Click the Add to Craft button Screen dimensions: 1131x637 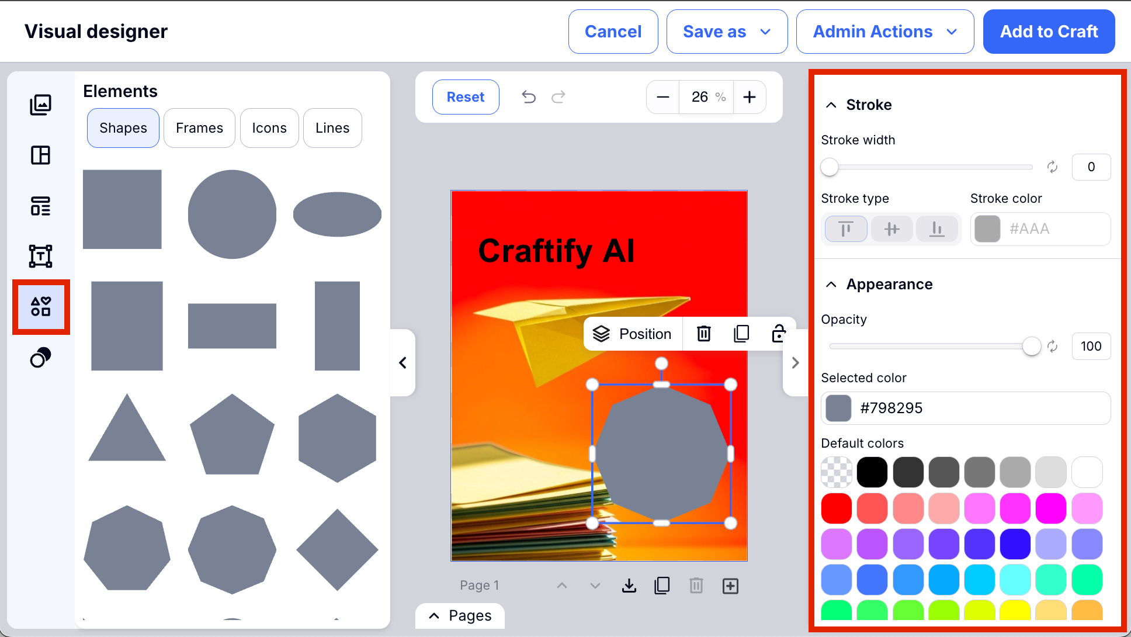tap(1049, 32)
